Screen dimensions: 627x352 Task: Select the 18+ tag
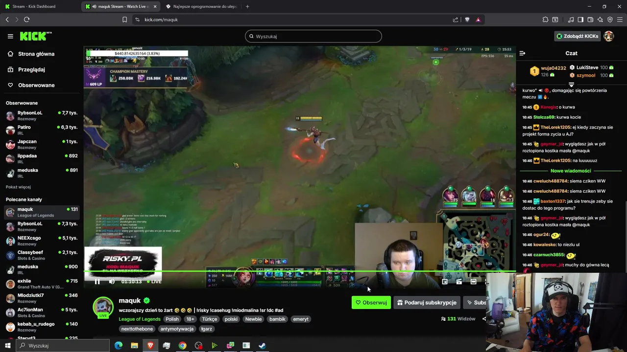coord(190,319)
